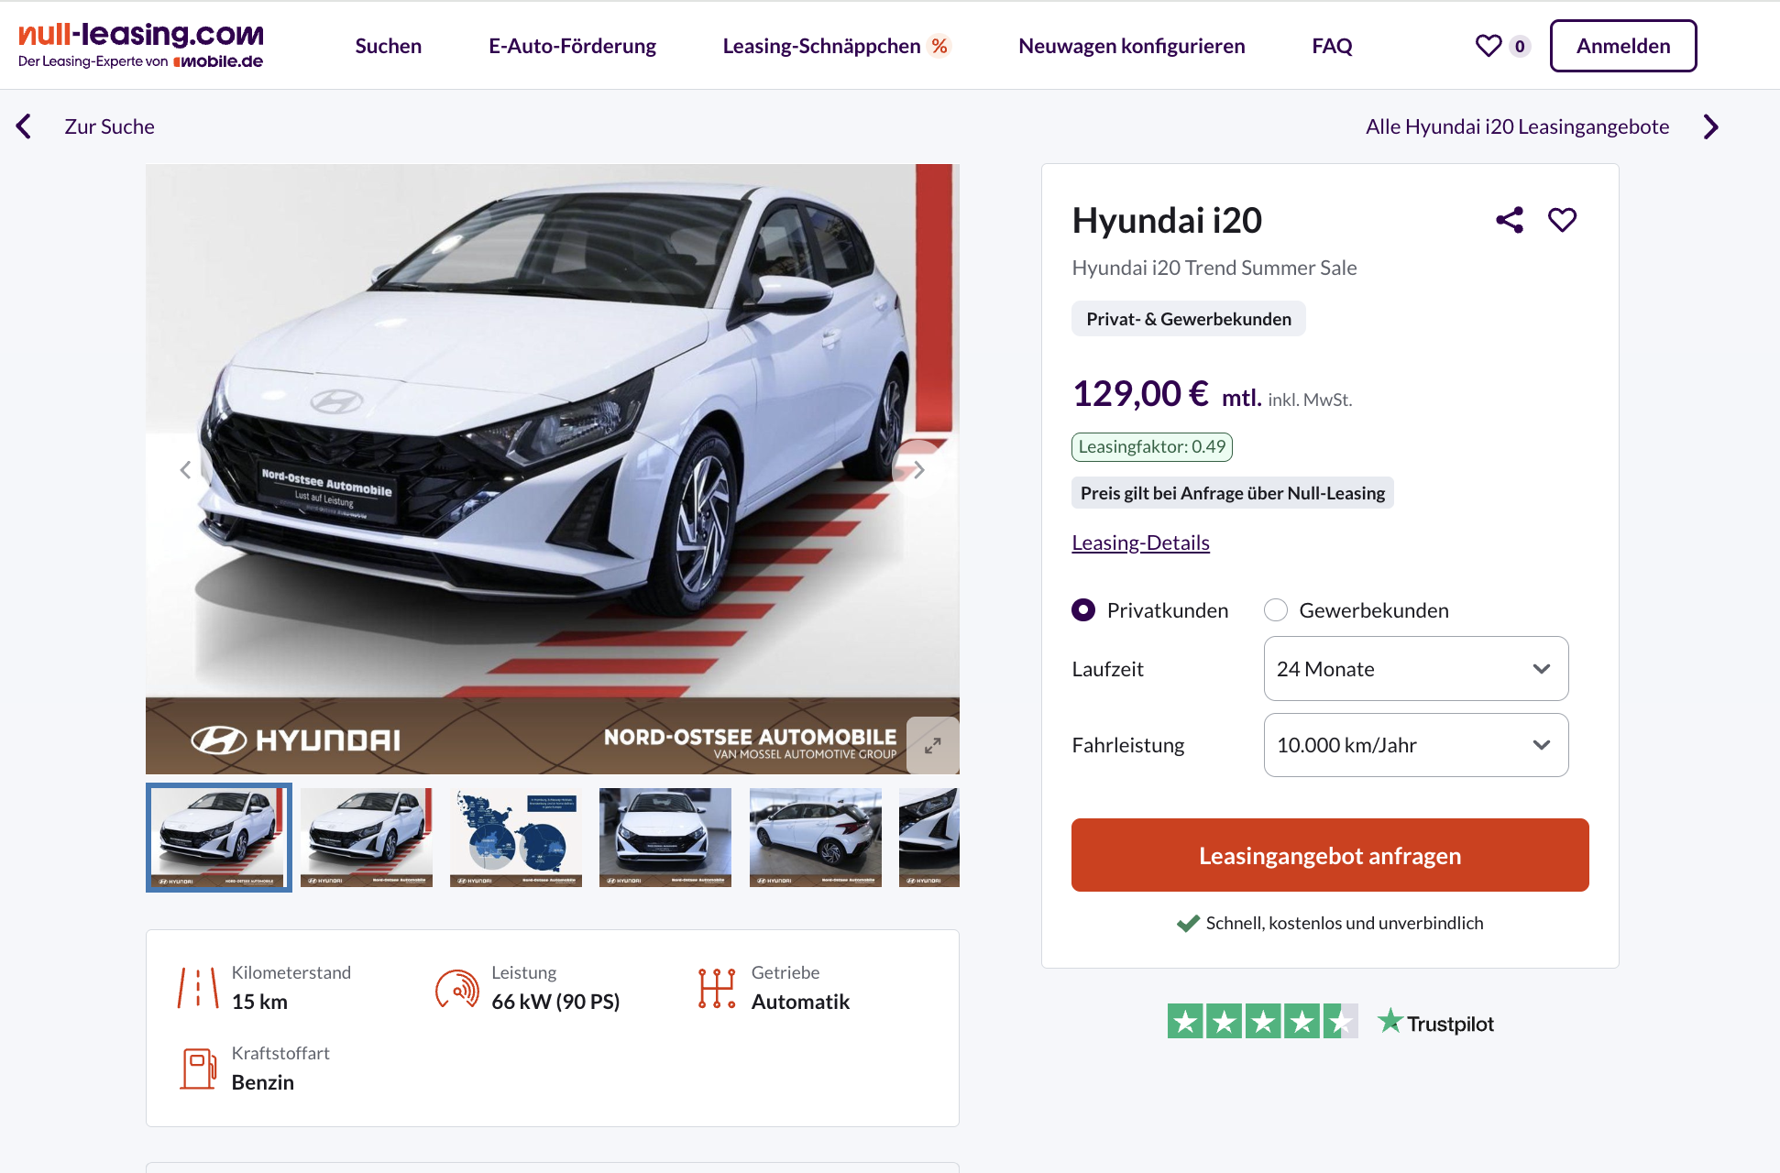Image resolution: width=1780 pixels, height=1173 pixels.
Task: Select the rear-view car thumbnail
Action: coord(816,838)
